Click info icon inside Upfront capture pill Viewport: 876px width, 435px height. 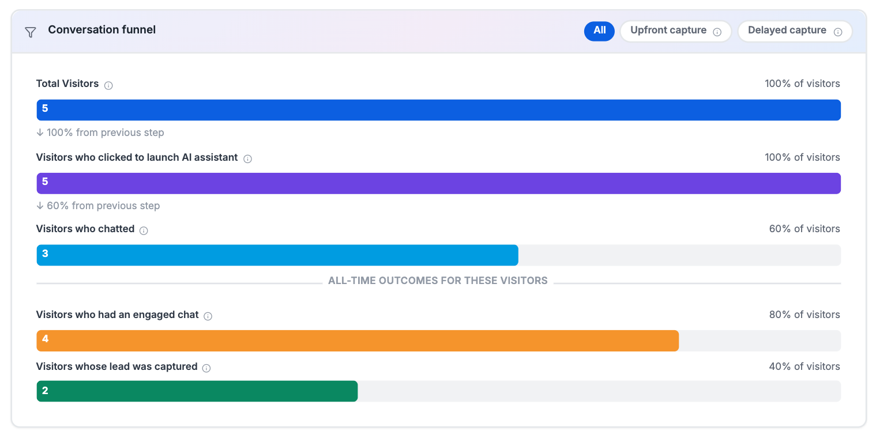[x=717, y=32]
